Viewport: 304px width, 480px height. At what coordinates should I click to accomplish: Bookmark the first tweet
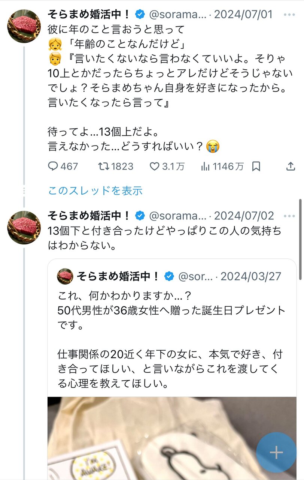point(256,166)
